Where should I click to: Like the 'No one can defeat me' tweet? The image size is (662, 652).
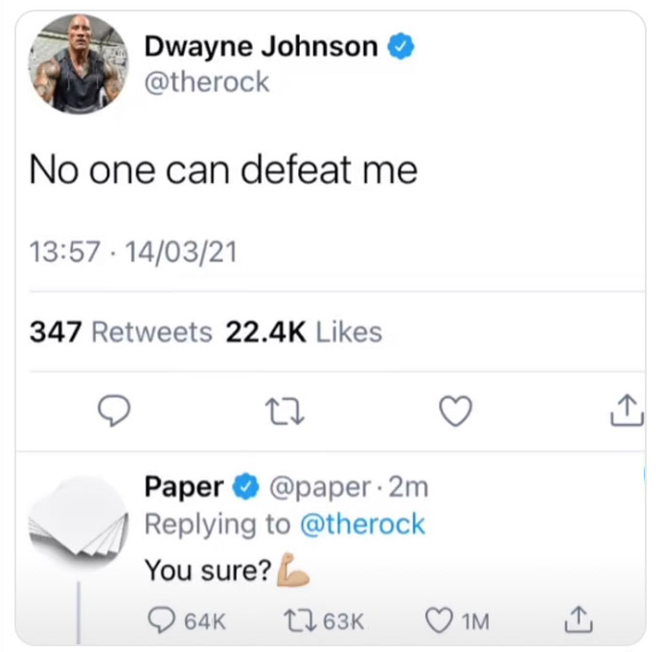tap(456, 411)
